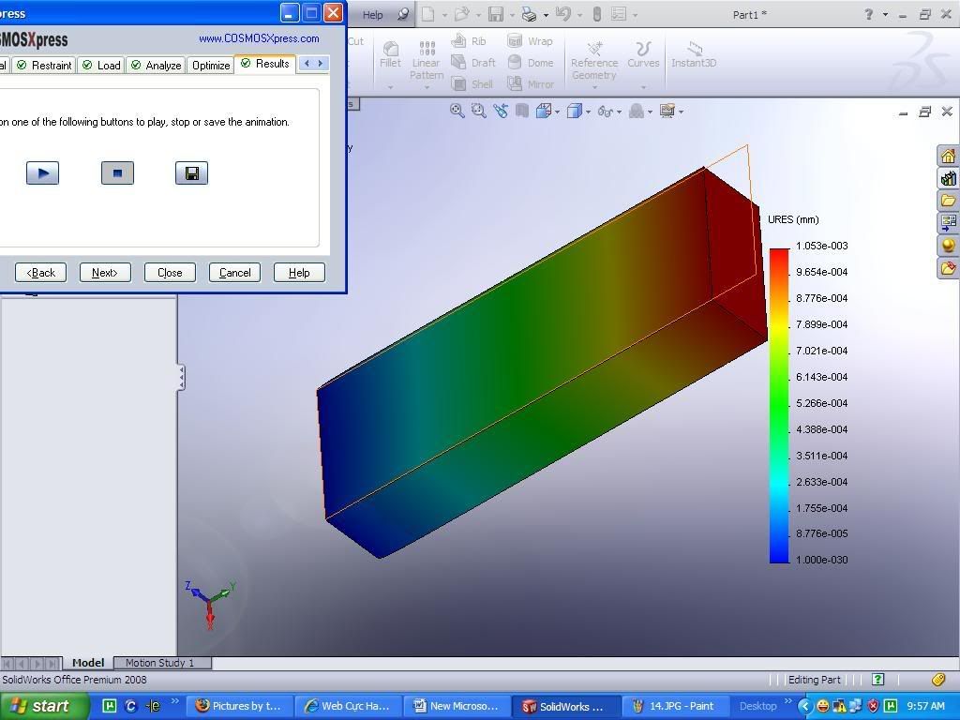
Task: Switch to 14.JPG - Paint in the taskbar
Action: pyautogui.click(x=673, y=706)
